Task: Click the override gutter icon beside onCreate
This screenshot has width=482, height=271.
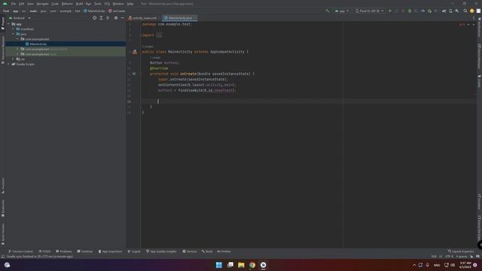Action: 134,74
